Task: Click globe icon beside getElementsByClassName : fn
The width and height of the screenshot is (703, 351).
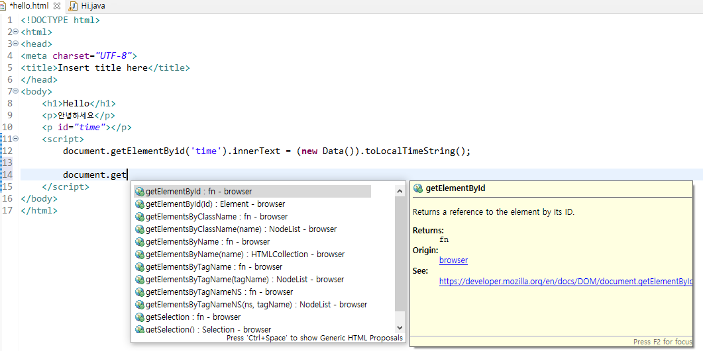Action: click(x=139, y=216)
